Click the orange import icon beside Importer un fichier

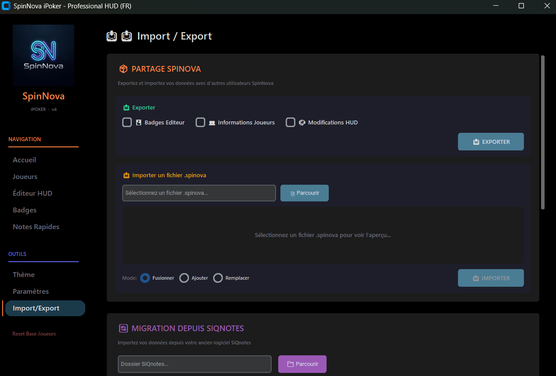click(127, 175)
